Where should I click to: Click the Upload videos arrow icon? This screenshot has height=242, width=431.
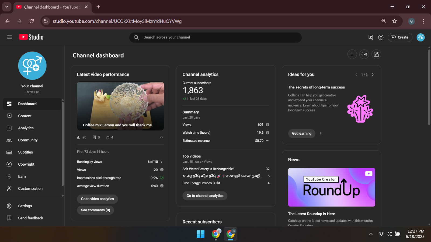(352, 54)
